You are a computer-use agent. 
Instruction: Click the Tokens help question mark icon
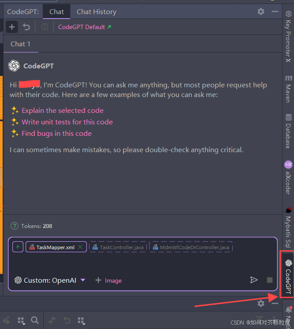pyautogui.click(x=15, y=226)
